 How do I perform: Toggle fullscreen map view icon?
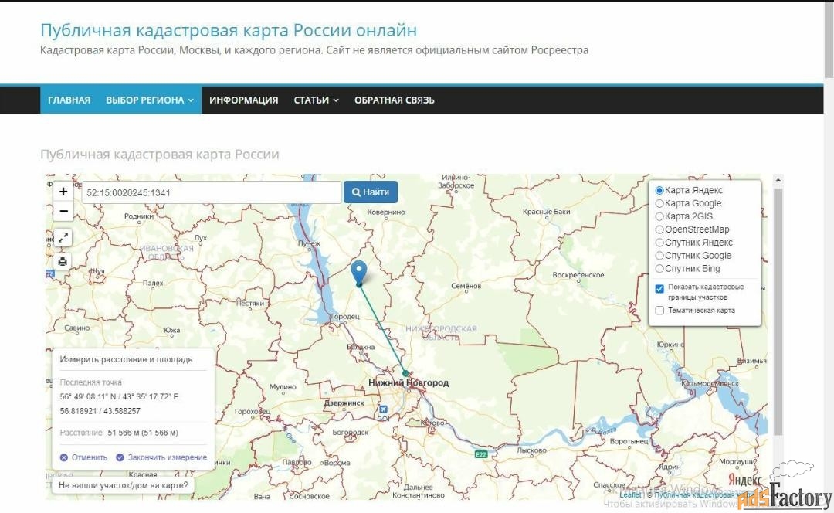click(63, 239)
